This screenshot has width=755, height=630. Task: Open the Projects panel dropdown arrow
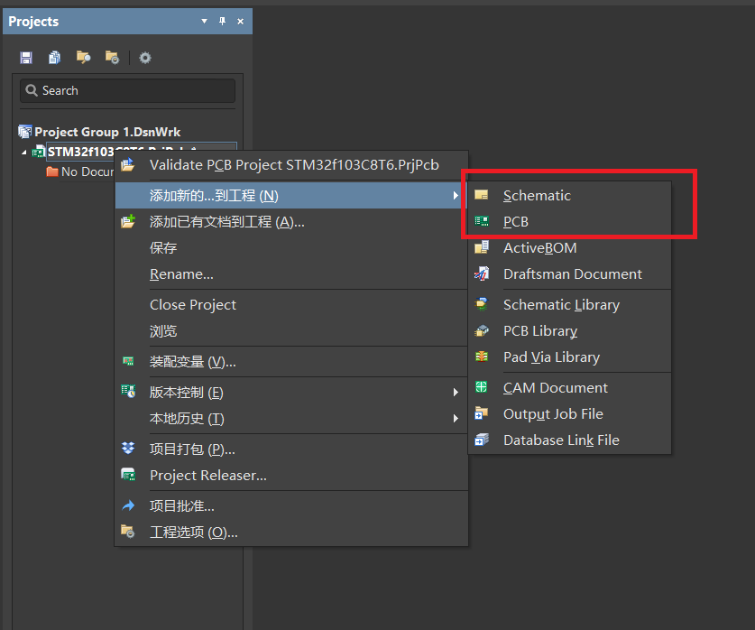point(204,21)
